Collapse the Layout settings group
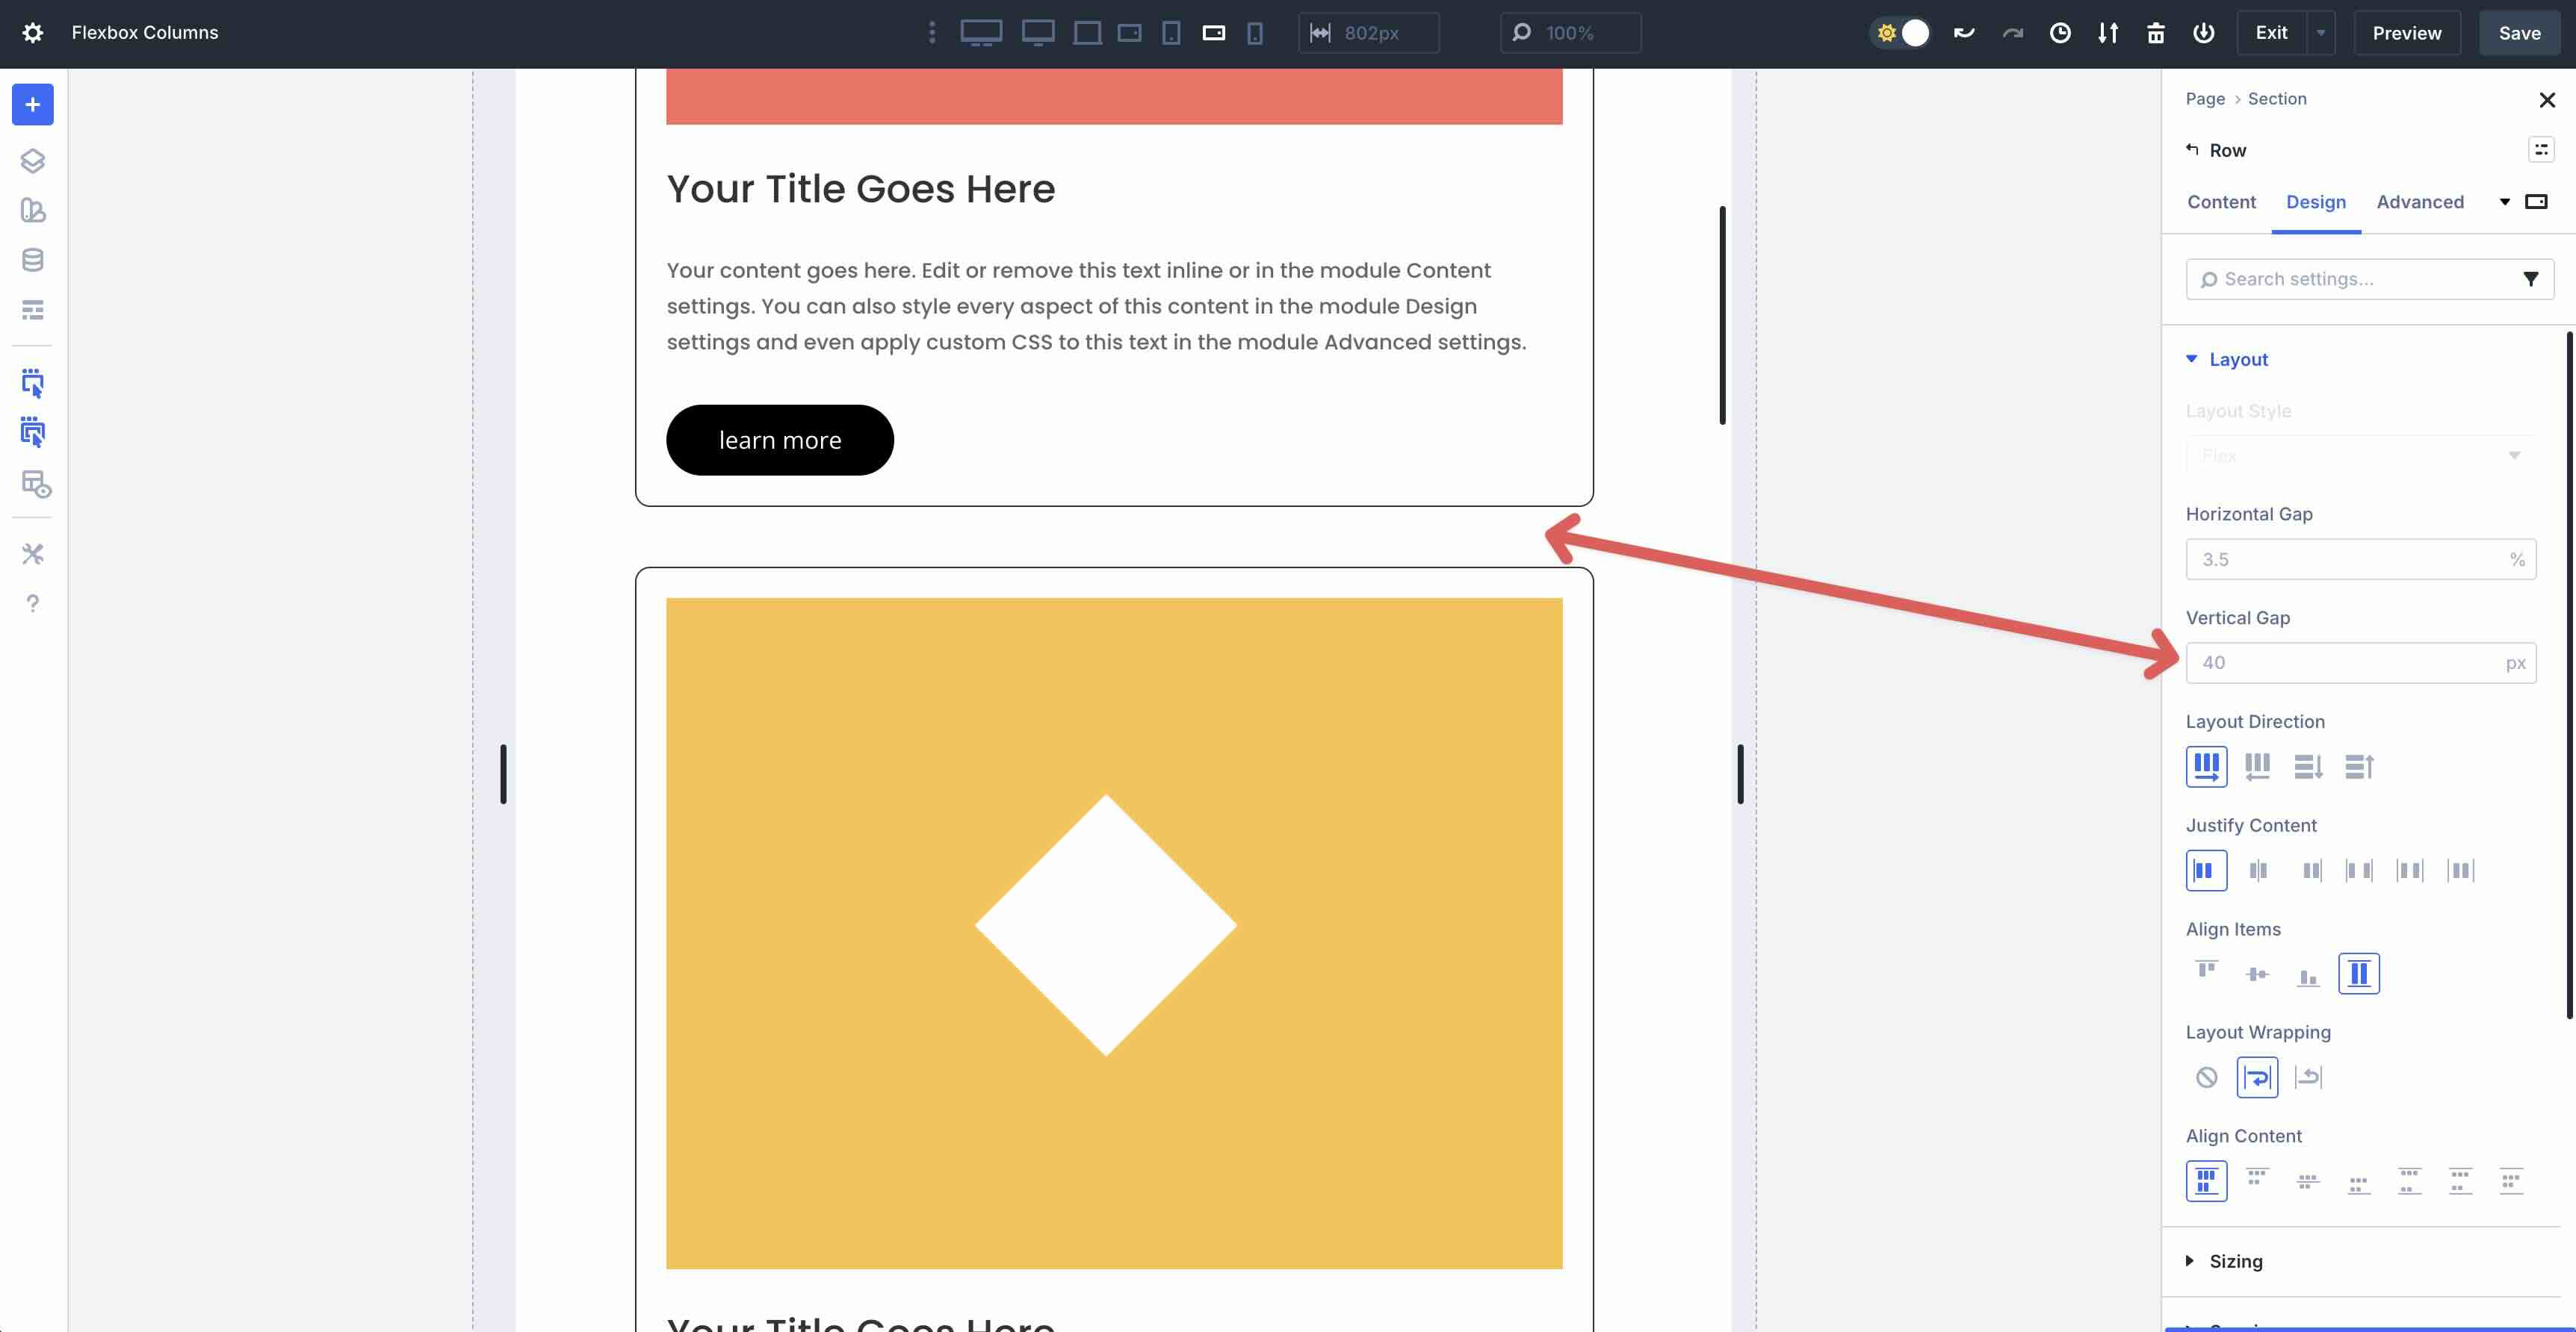 [2237, 360]
